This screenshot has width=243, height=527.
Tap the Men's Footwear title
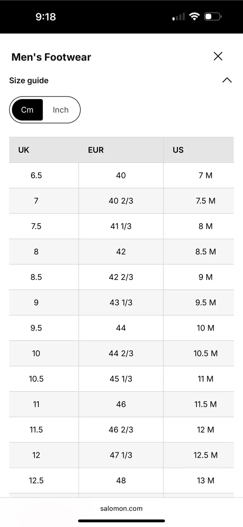click(x=51, y=57)
